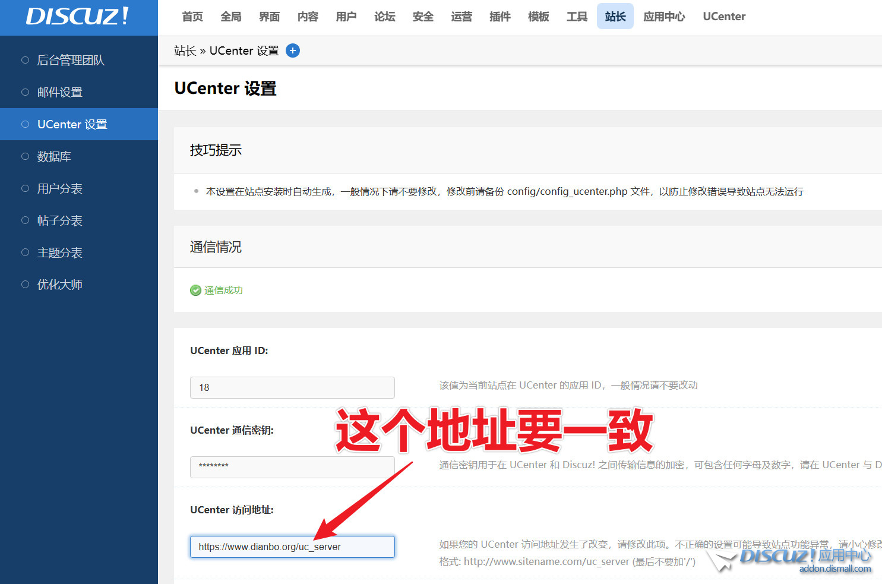Viewport: 882px width, 584px height.
Task: Click the 技巧提示 section header
Action: [x=216, y=150]
